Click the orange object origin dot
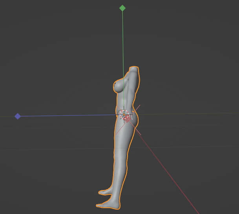Screen dimensions: 239x214 click(x=124, y=115)
